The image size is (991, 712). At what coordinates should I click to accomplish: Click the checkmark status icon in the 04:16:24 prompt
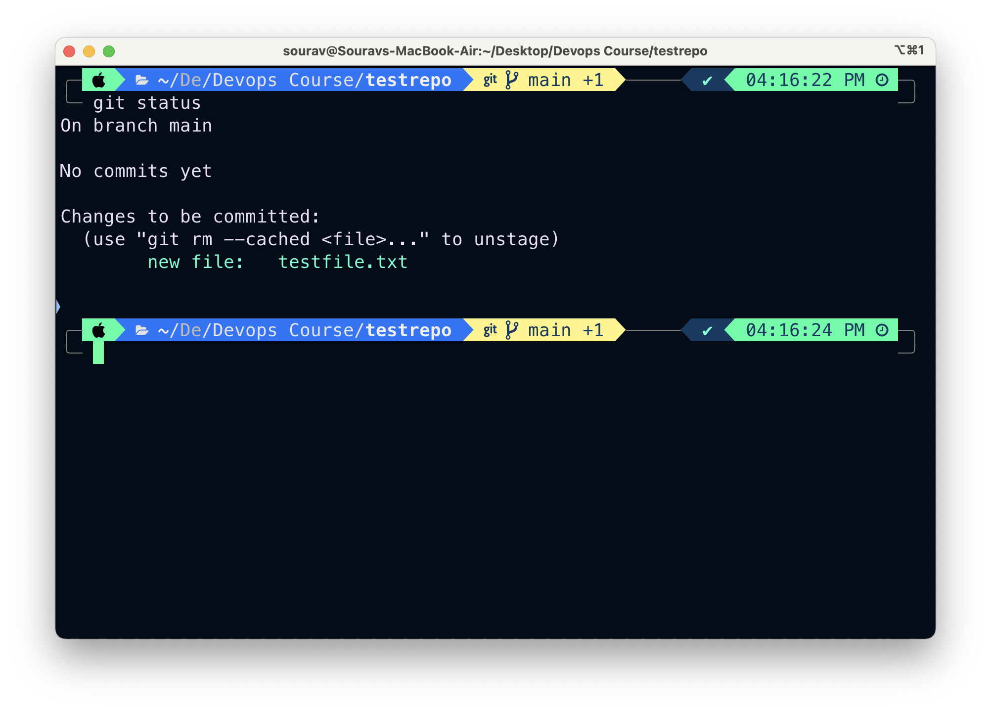pyautogui.click(x=707, y=331)
